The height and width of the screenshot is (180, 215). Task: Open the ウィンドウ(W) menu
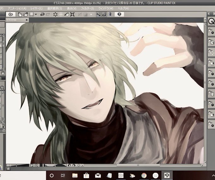tap(106, 9)
